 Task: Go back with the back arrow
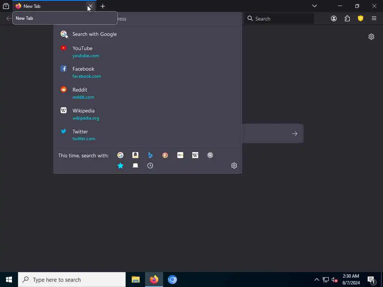point(9,19)
